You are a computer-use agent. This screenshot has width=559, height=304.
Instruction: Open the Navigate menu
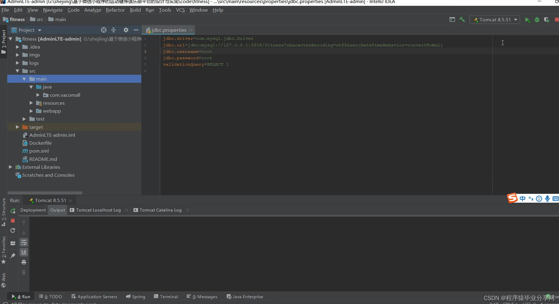(x=53, y=10)
